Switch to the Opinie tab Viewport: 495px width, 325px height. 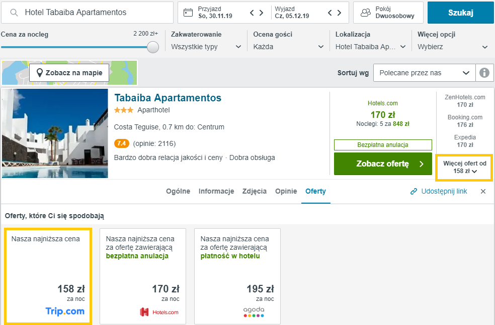(286, 191)
